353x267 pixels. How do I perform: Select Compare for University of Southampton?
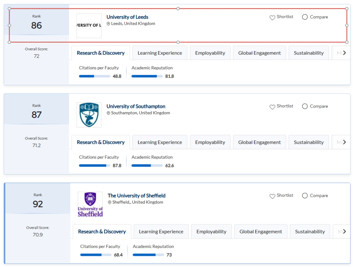(305, 106)
